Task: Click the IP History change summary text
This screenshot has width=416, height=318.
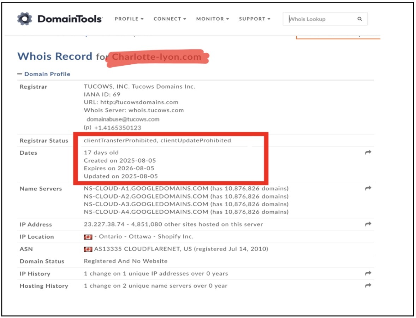Action: [x=156, y=273]
